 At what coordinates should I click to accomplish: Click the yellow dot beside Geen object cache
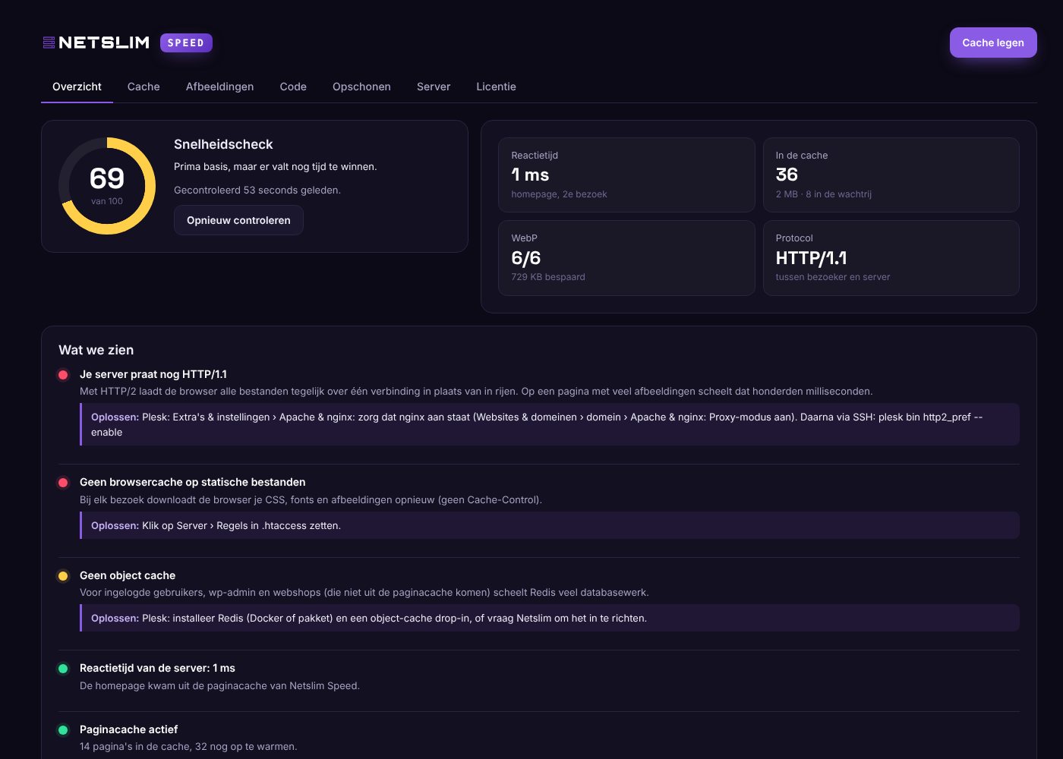click(63, 576)
